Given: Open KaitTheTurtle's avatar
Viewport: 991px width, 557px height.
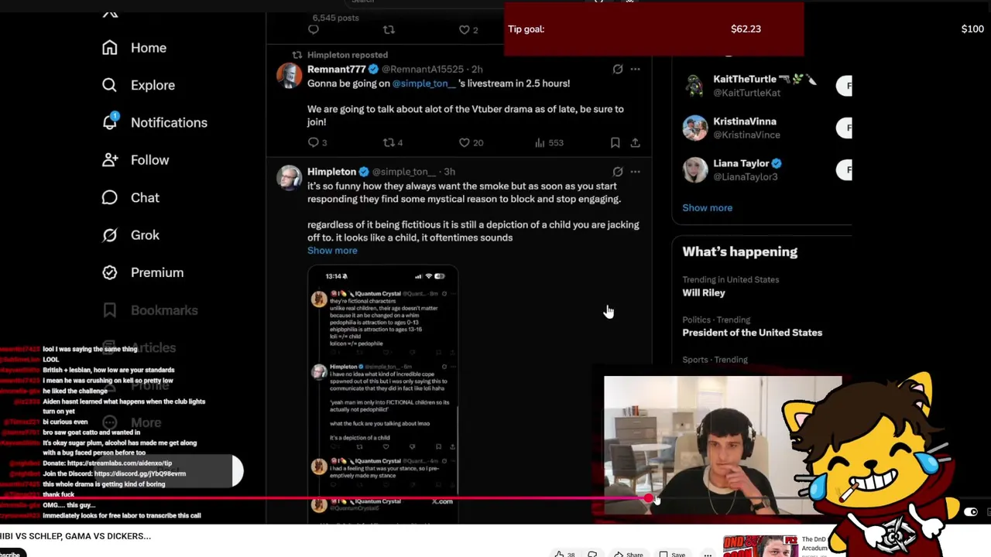Looking at the screenshot, I should coord(695,86).
